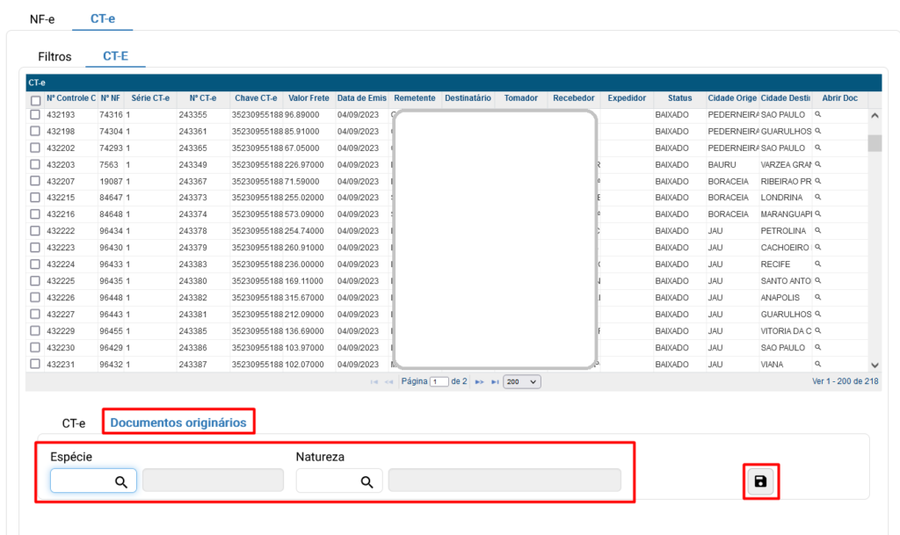This screenshot has height=535, width=900.
Task: Open the Filtros tab
Action: (54, 56)
